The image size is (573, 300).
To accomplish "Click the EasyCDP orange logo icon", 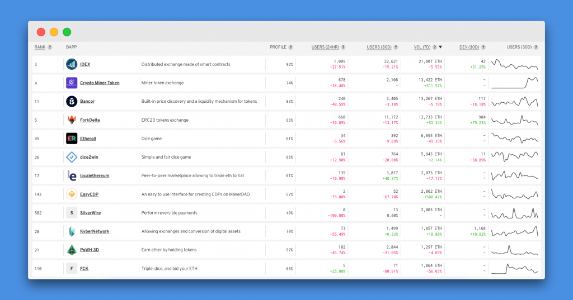I will (72, 194).
